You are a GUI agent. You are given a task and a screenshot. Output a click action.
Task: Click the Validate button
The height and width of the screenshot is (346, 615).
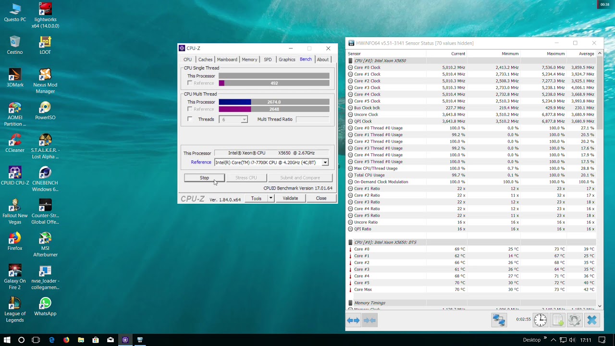coord(290,198)
